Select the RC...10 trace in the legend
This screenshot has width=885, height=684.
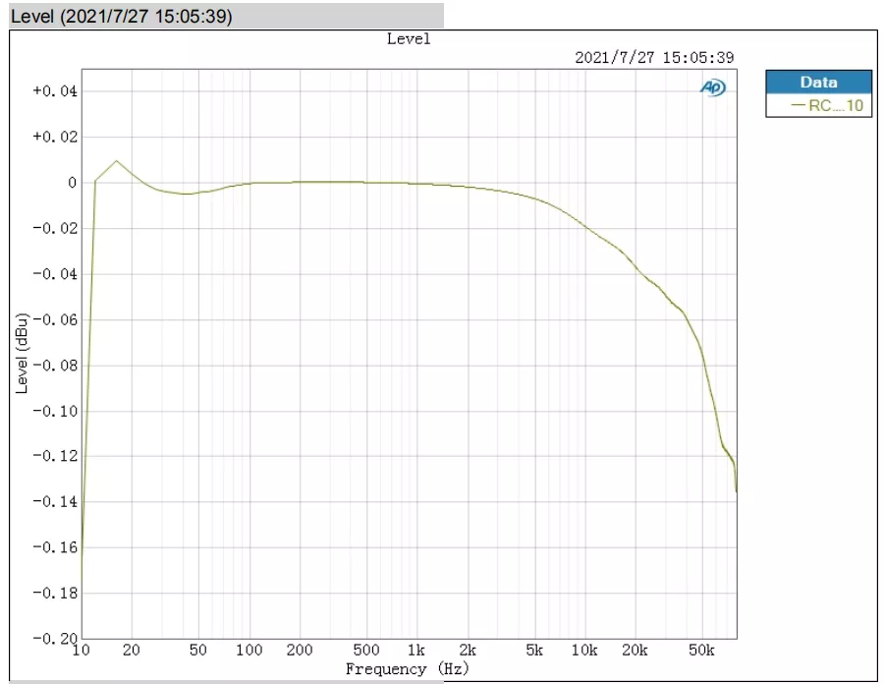(x=835, y=106)
